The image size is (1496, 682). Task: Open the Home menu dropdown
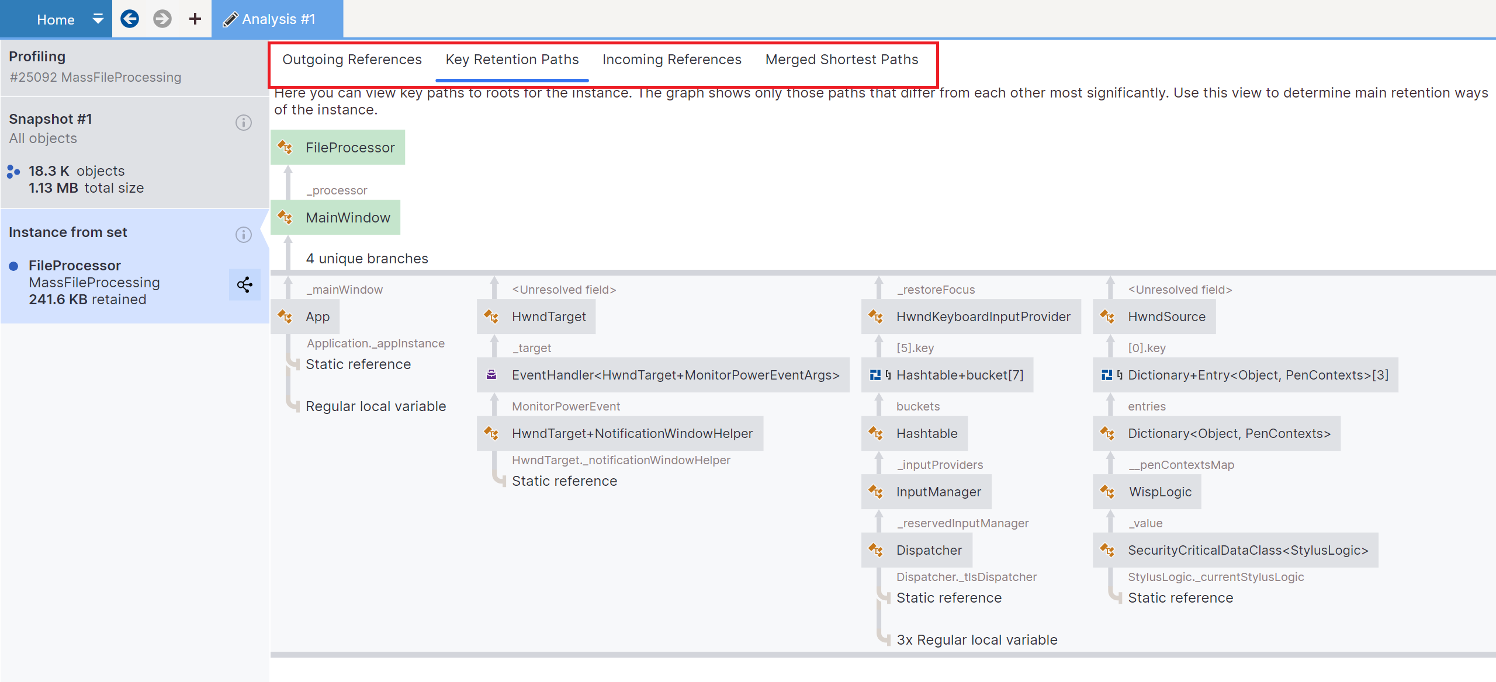pos(98,18)
